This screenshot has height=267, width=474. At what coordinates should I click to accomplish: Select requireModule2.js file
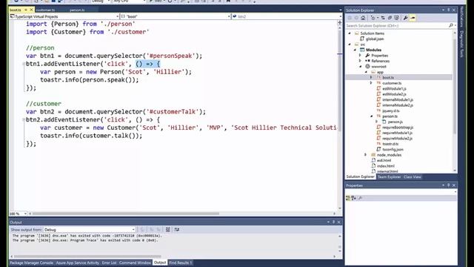tap(397, 139)
